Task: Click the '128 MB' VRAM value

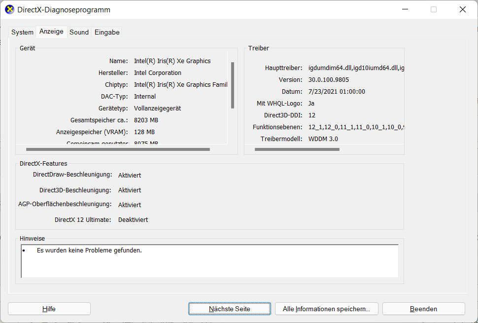Action: pos(144,132)
